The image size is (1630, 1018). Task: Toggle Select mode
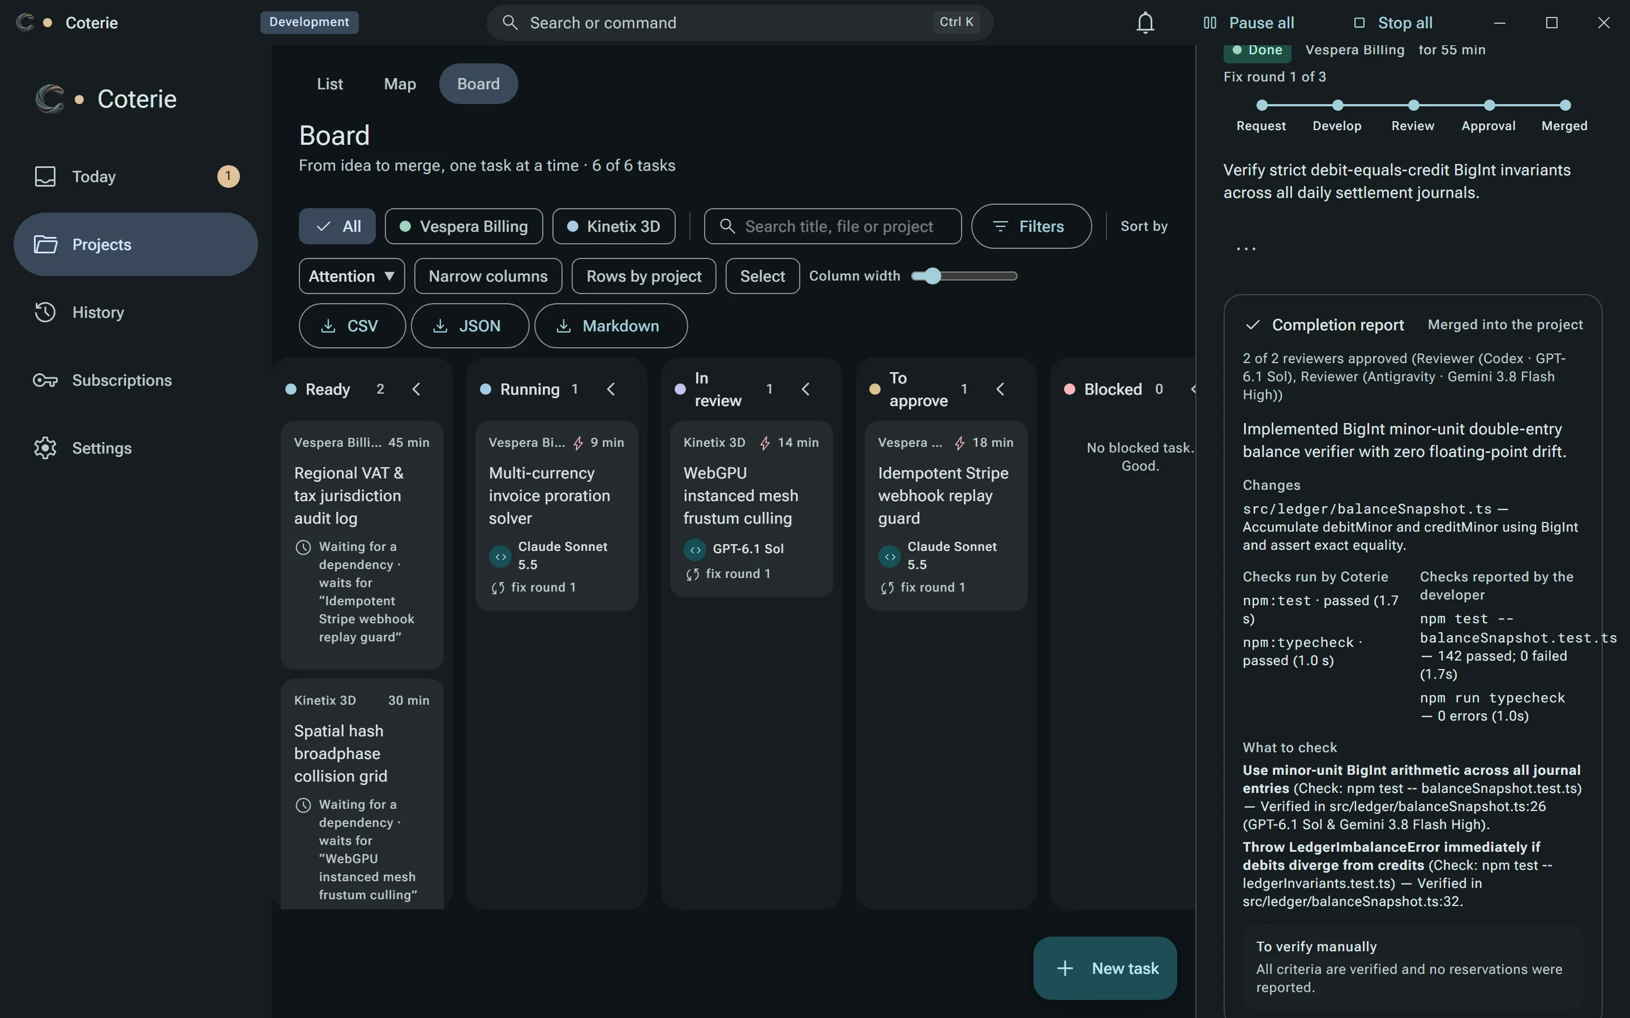[x=762, y=276]
